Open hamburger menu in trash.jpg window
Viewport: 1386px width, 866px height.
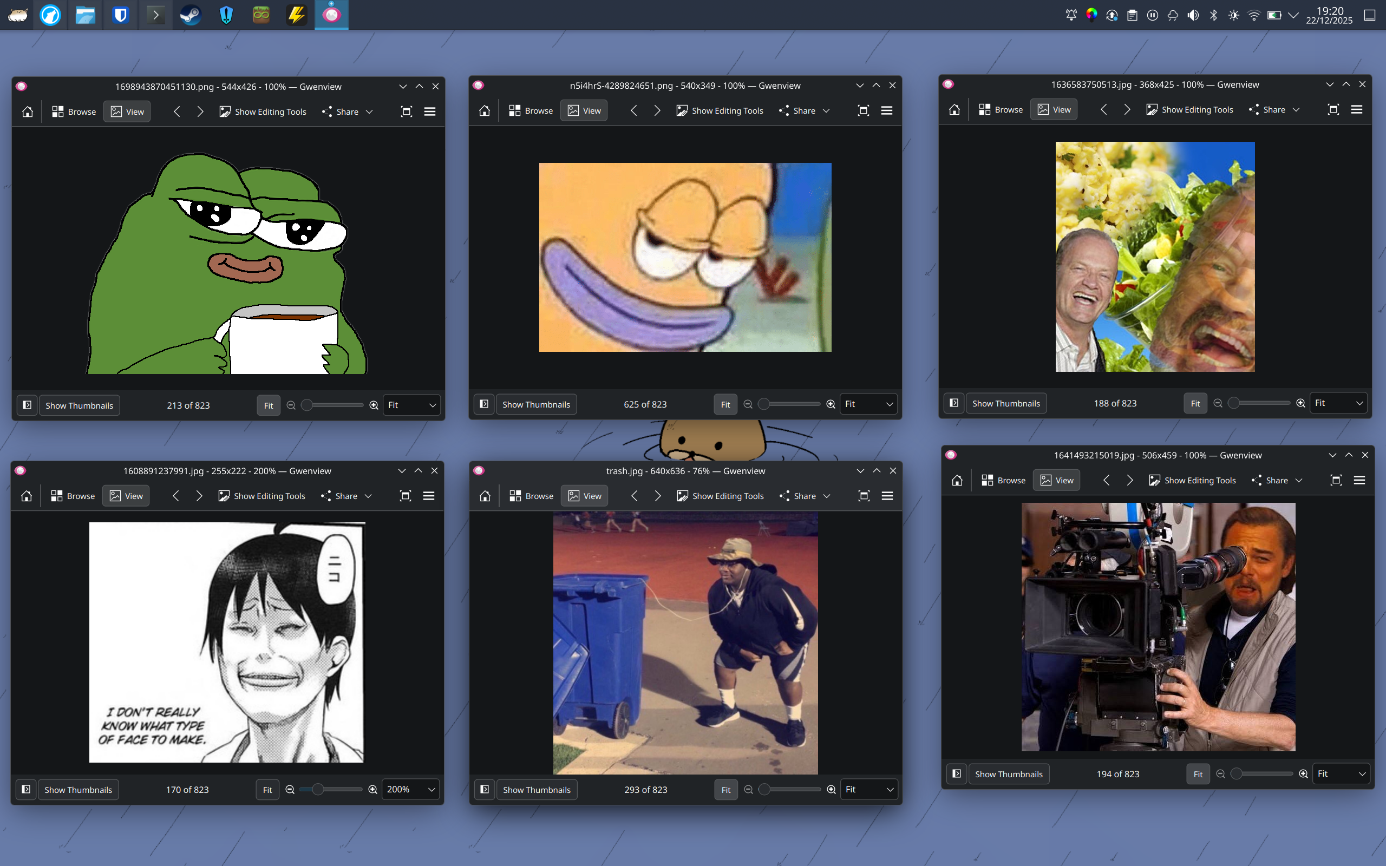click(887, 496)
